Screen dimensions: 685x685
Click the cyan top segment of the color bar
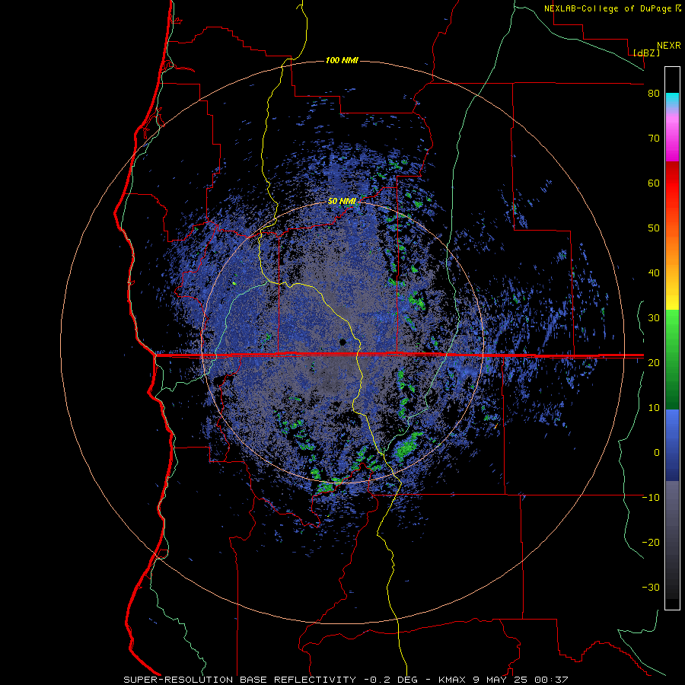pyautogui.click(x=672, y=100)
